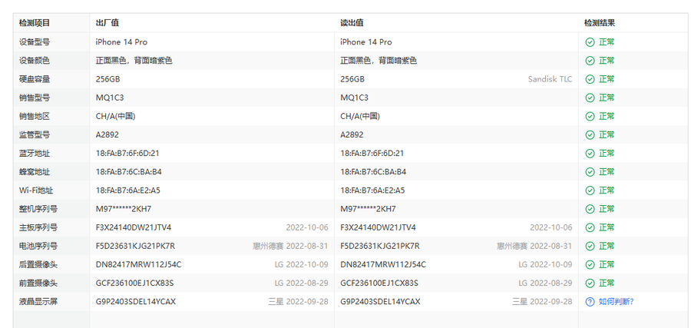691x328 pixels.
Task: Click factory battery serial F5D23631KJG21PK7R
Action: (x=135, y=246)
